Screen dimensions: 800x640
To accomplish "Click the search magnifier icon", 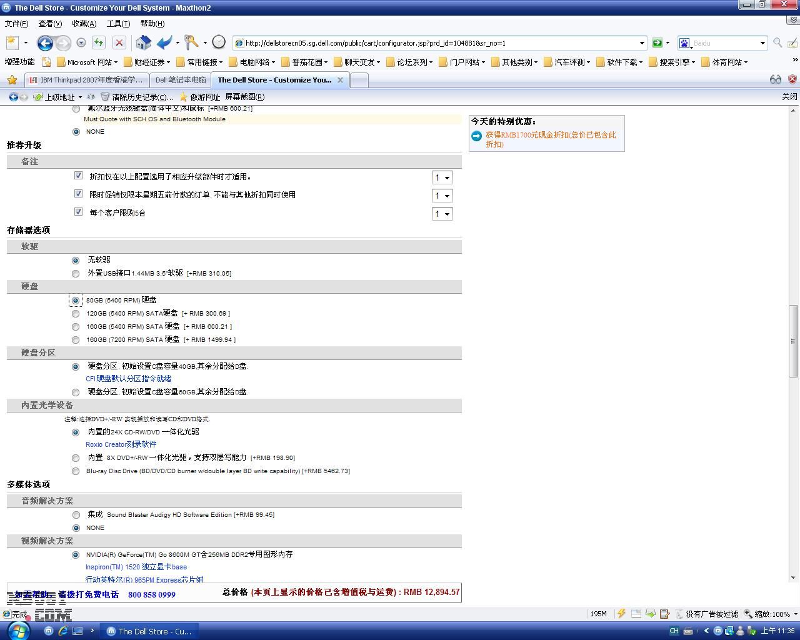I will [x=777, y=43].
